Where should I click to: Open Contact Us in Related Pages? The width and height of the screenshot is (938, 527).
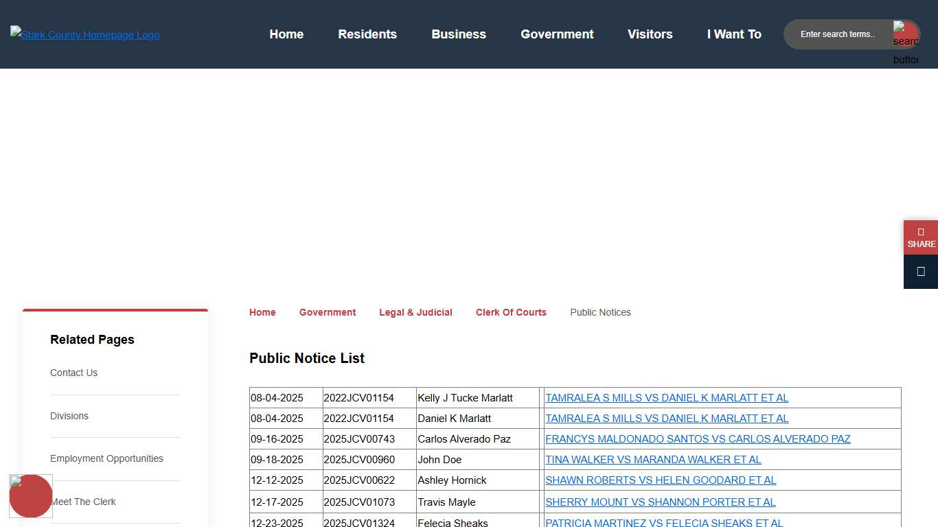73,373
